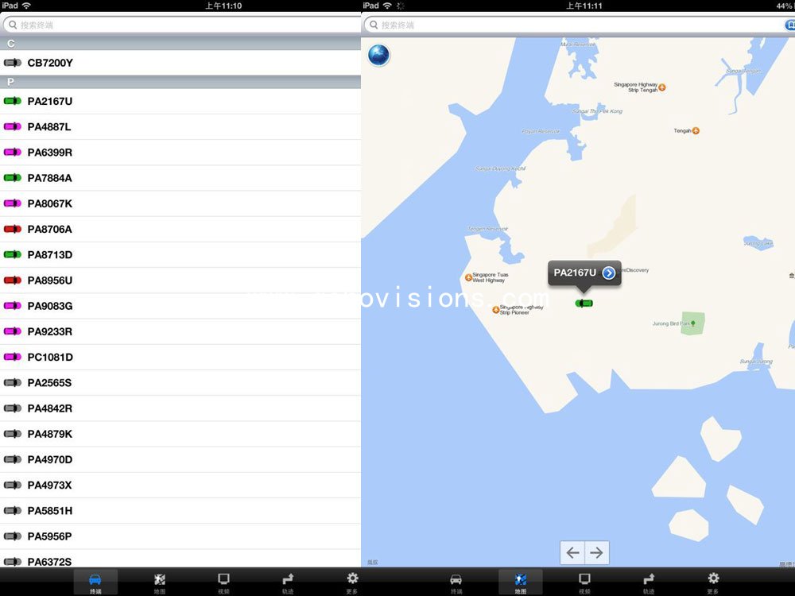Collapse the P section header
This screenshot has height=596, width=795.
pyautogui.click(x=180, y=82)
